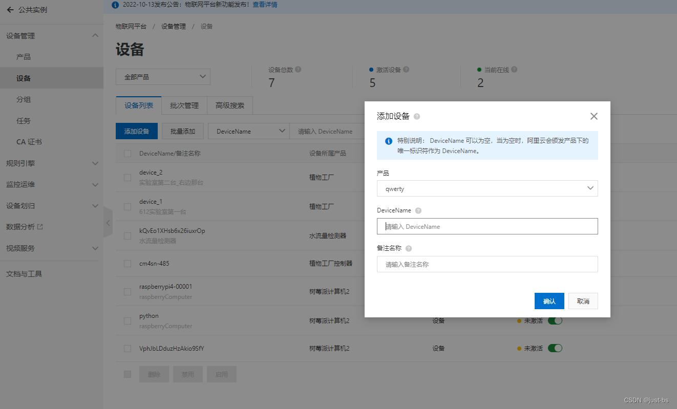
Task: Click help icon next to 激活设备
Action: [406, 70]
